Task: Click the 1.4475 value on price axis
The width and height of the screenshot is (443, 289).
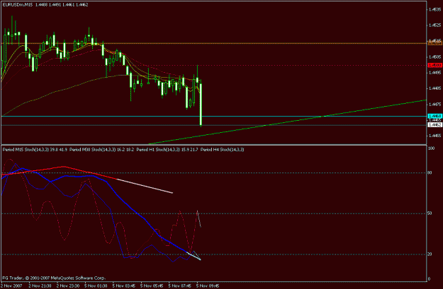Action: [434, 105]
